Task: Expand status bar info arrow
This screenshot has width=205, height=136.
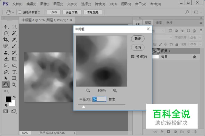Action: coord(75,133)
